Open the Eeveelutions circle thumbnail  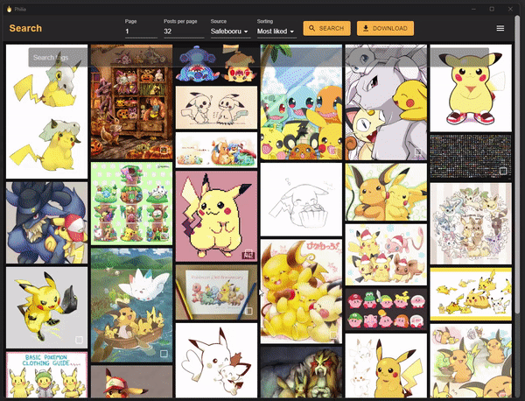tap(471, 223)
